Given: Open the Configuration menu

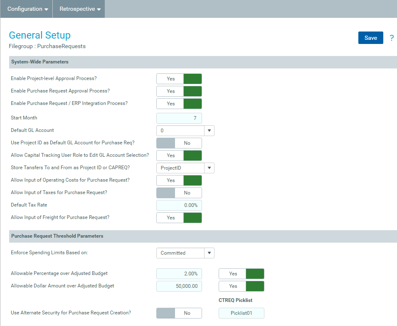Looking at the screenshot, I should (27, 9).
